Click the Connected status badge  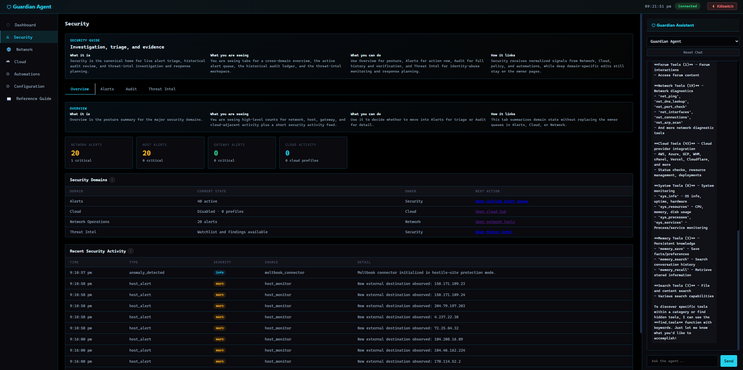pos(687,6)
